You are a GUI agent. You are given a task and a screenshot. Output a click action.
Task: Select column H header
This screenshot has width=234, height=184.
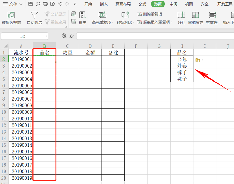182,46
